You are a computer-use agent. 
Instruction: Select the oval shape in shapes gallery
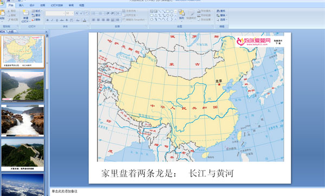(171, 11)
